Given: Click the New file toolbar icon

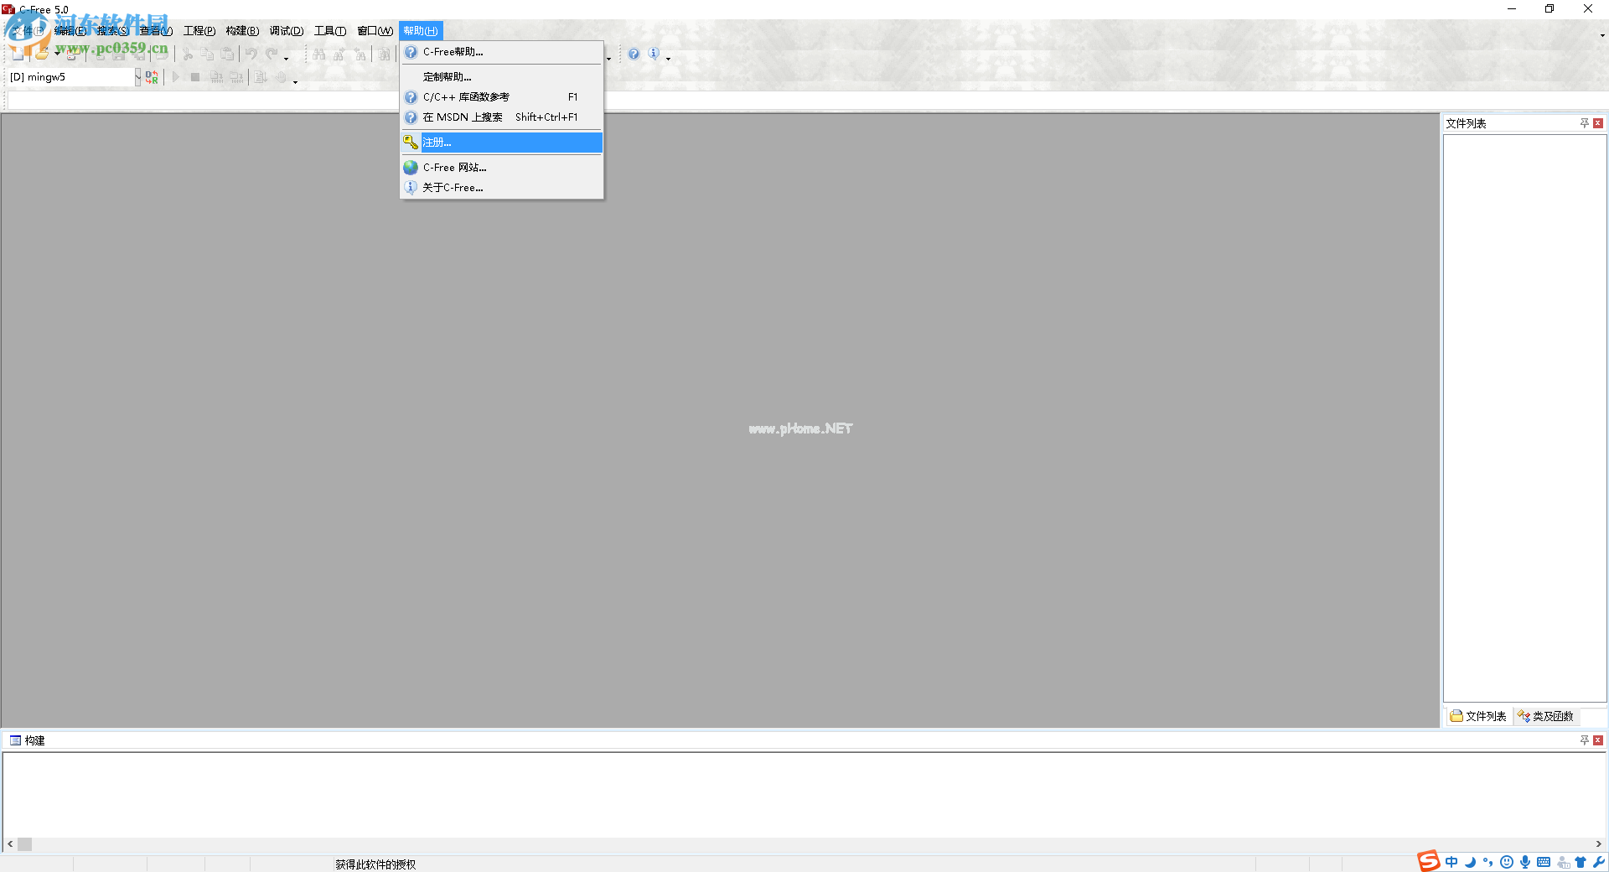Looking at the screenshot, I should tap(17, 54).
